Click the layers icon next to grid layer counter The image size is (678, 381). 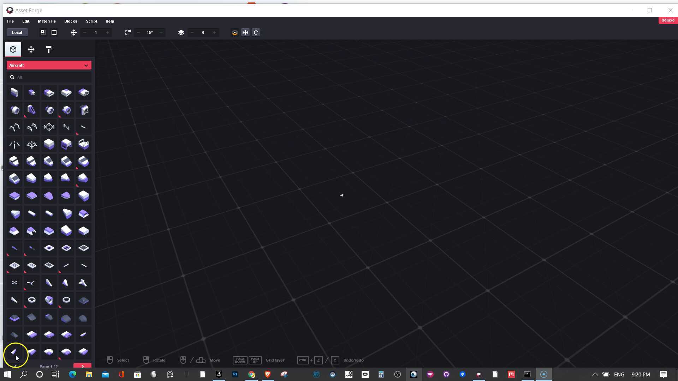[x=181, y=32]
